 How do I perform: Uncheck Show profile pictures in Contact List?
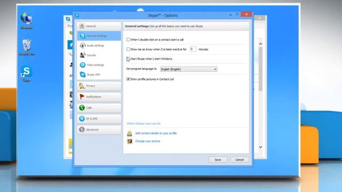pos(128,79)
